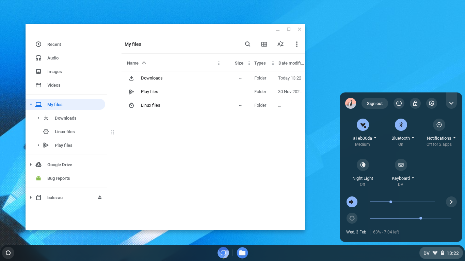Image resolution: width=465 pixels, height=261 pixels.
Task: Open the Audio section in Files sidebar
Action: (53, 58)
